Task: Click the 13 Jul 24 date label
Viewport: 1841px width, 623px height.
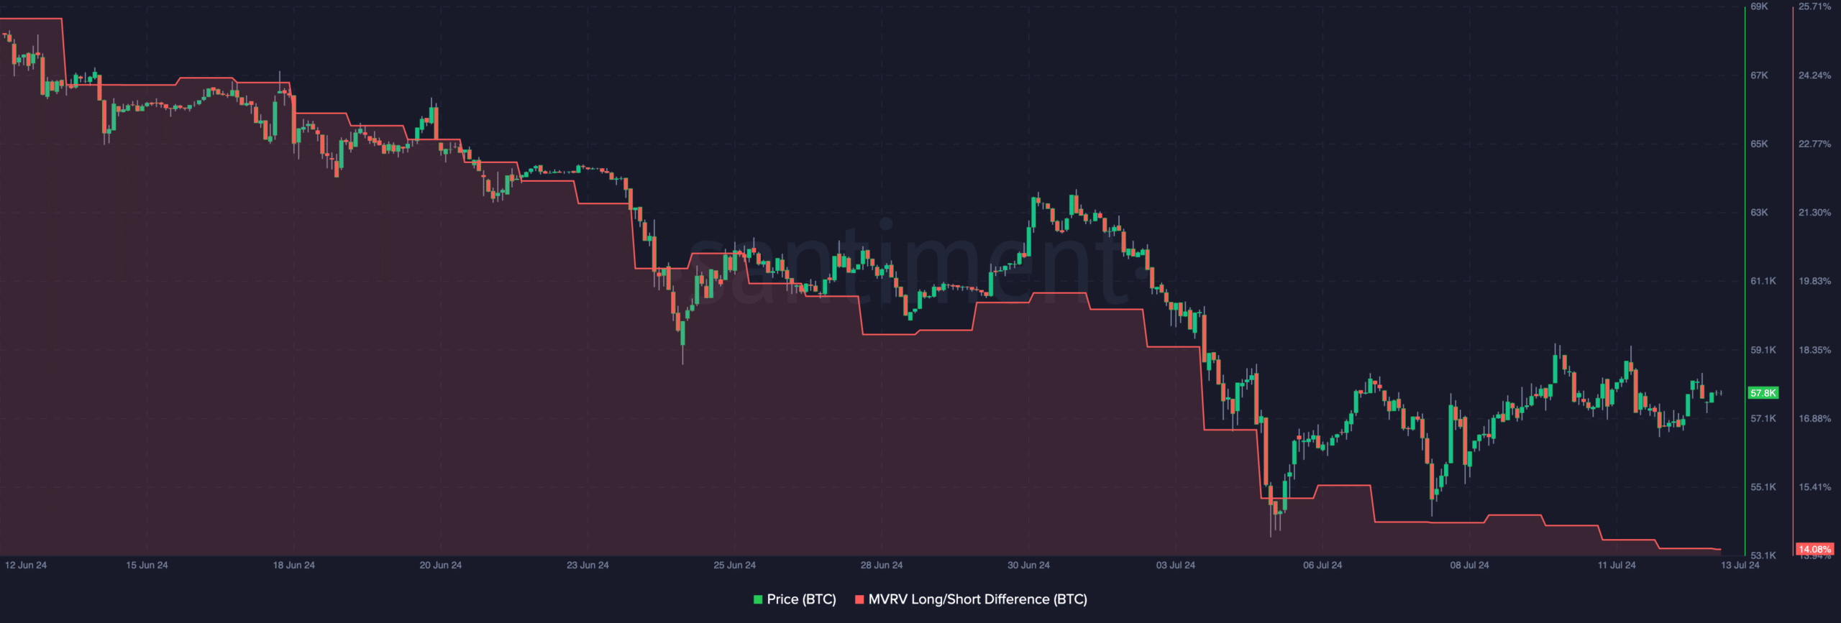Action: point(1740,566)
